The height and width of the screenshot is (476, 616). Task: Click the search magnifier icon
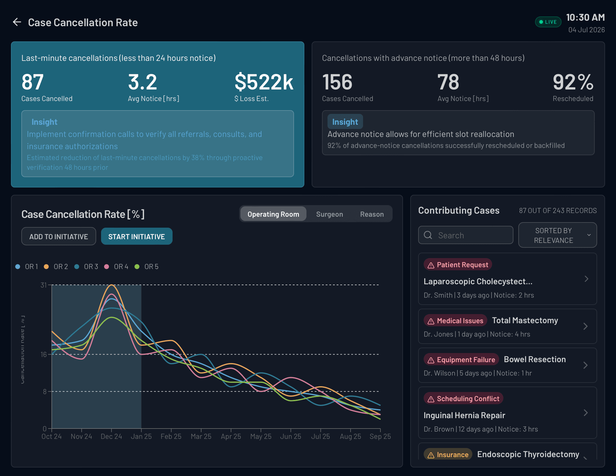pos(428,235)
